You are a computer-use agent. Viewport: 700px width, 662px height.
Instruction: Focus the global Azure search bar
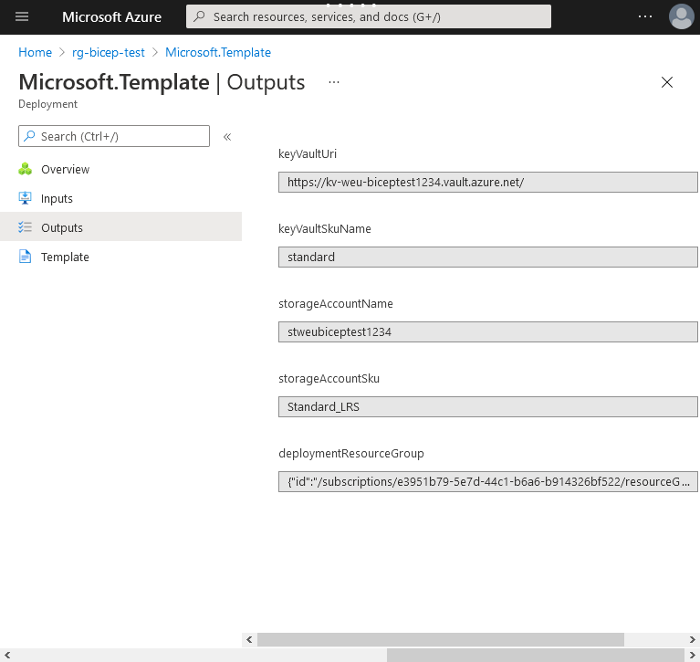pos(369,16)
